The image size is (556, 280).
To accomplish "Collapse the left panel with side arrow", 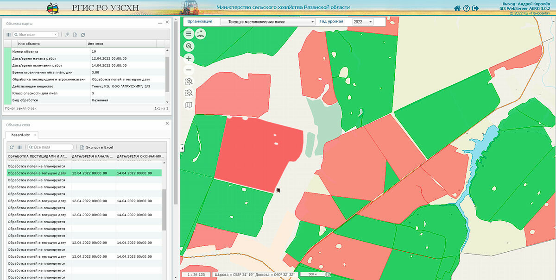I will click(x=182, y=148).
